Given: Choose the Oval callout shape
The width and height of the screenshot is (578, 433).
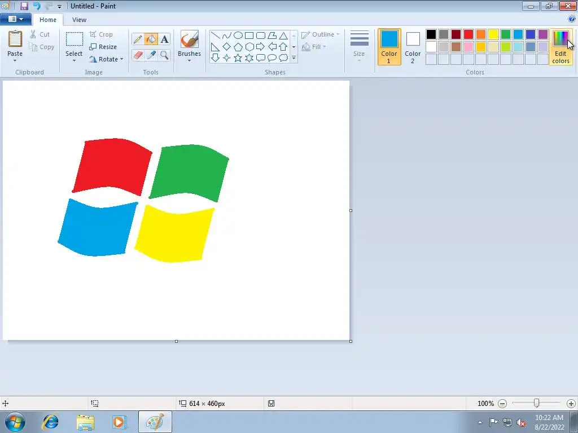Looking at the screenshot, I should click(272, 58).
